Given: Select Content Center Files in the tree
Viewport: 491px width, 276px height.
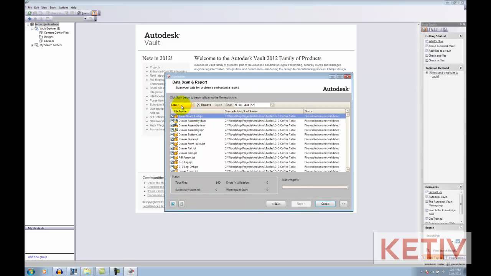Looking at the screenshot, I should coord(56,33).
